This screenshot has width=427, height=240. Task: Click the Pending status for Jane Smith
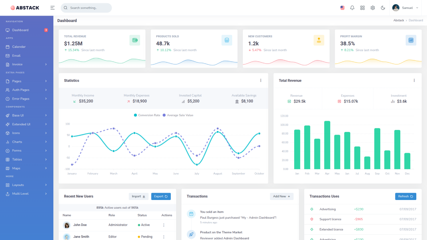tap(145, 237)
